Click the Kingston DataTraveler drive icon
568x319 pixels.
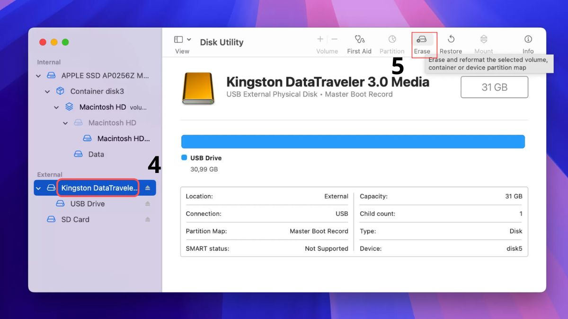pos(198,88)
